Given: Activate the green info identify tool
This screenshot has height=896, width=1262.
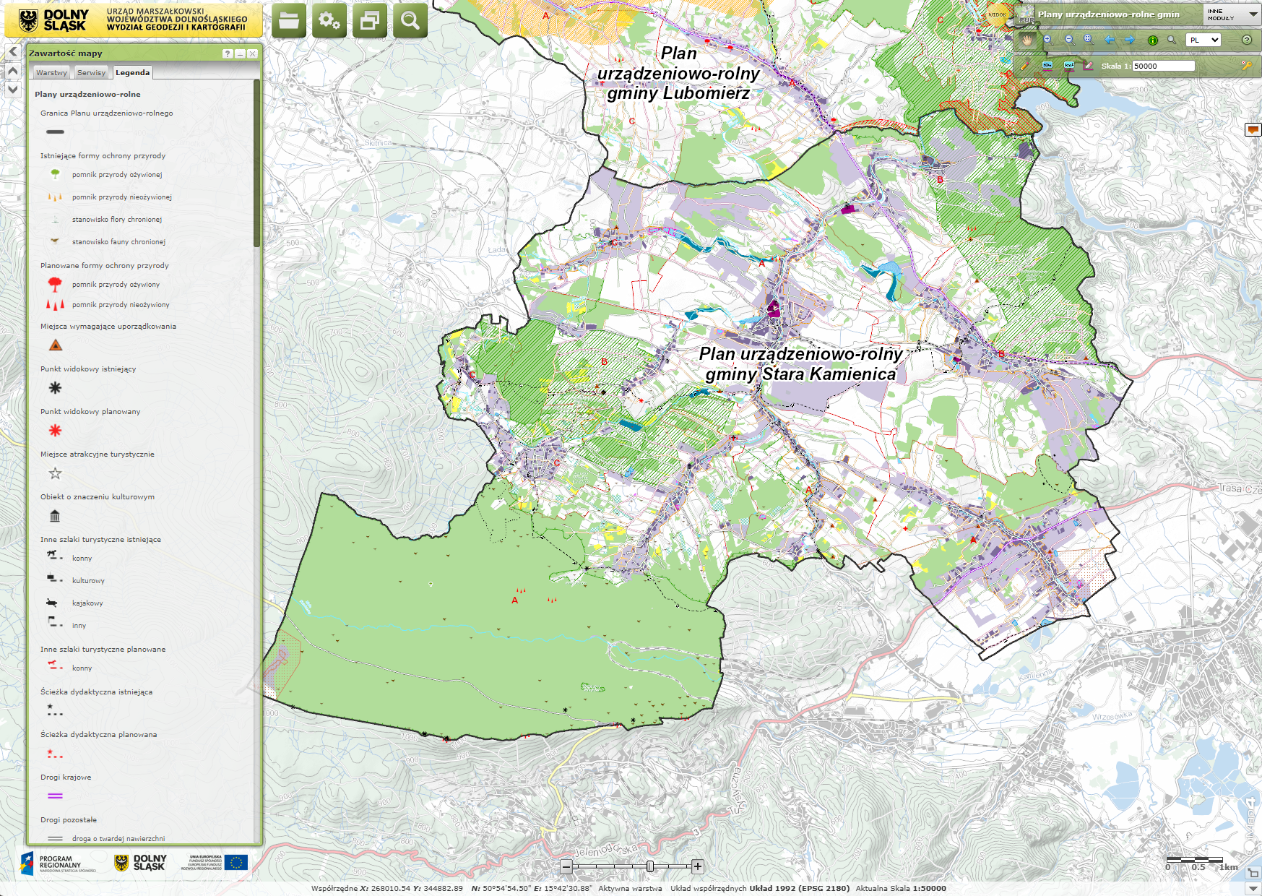Looking at the screenshot, I should 1153,40.
